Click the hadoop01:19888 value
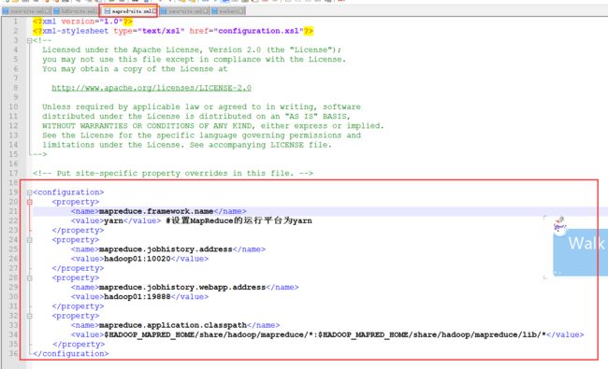 (x=138, y=296)
